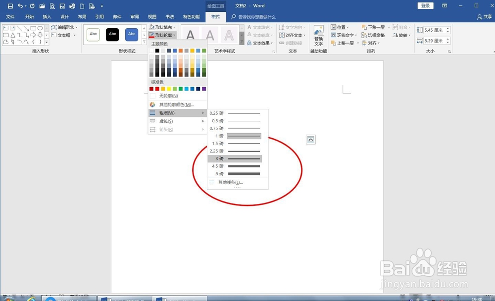Open the 位置 dropdown
The image size is (495, 301).
coord(340,27)
